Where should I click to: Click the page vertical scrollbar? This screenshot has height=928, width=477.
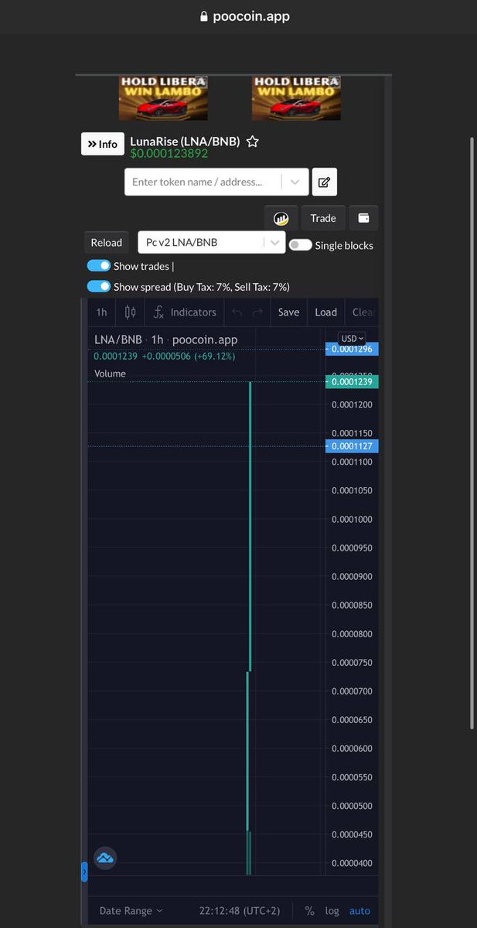(x=472, y=433)
